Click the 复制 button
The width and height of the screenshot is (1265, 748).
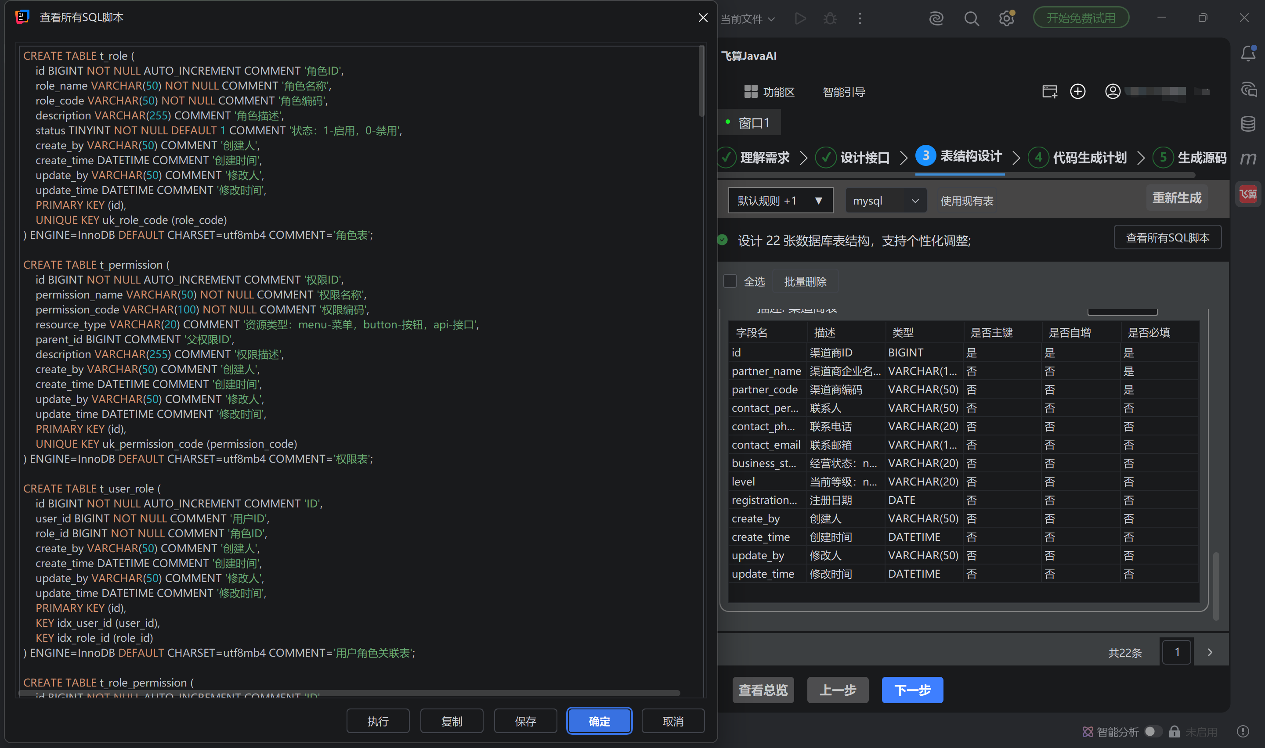452,721
